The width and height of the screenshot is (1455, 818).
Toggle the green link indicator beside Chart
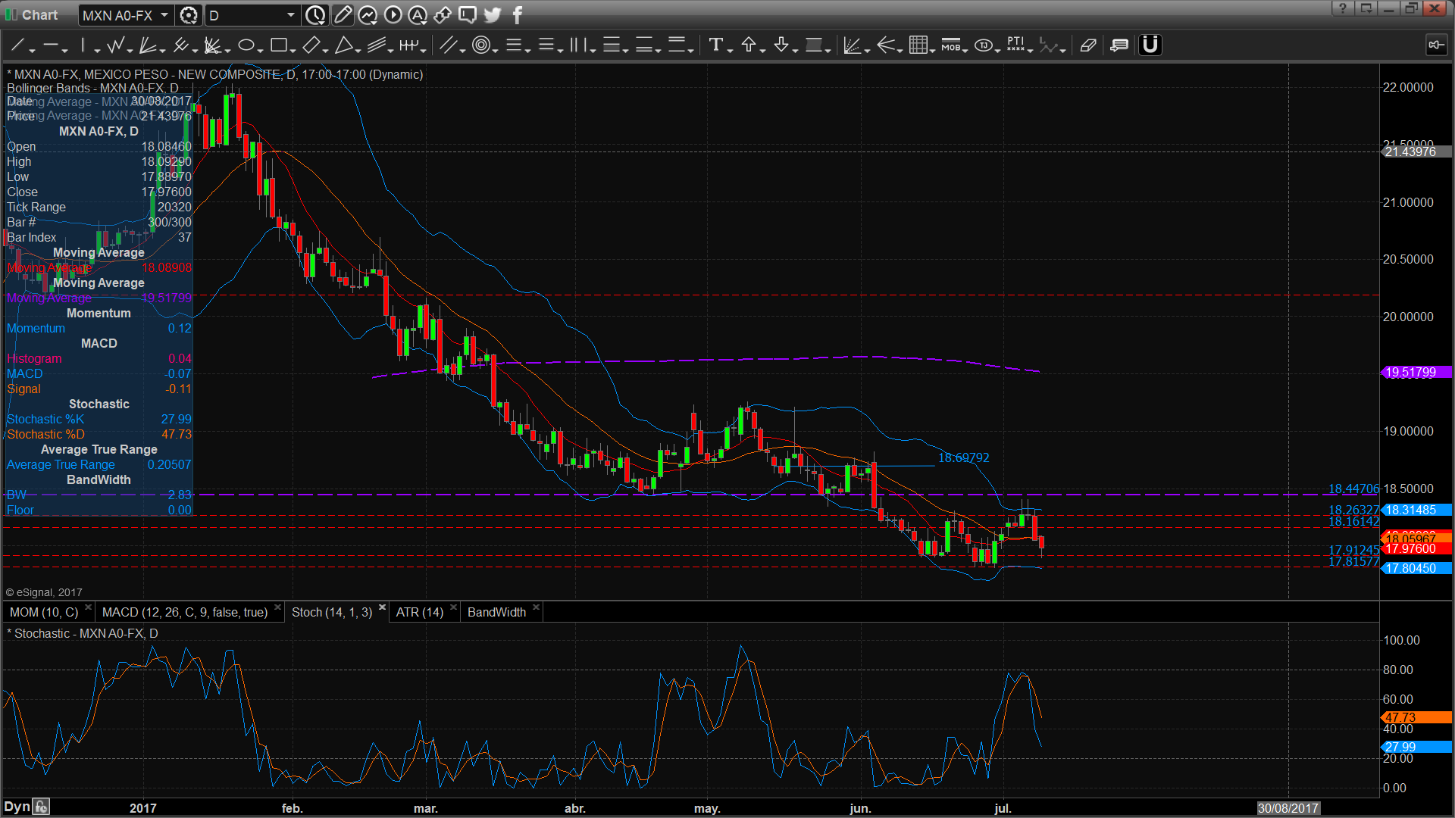(x=11, y=14)
